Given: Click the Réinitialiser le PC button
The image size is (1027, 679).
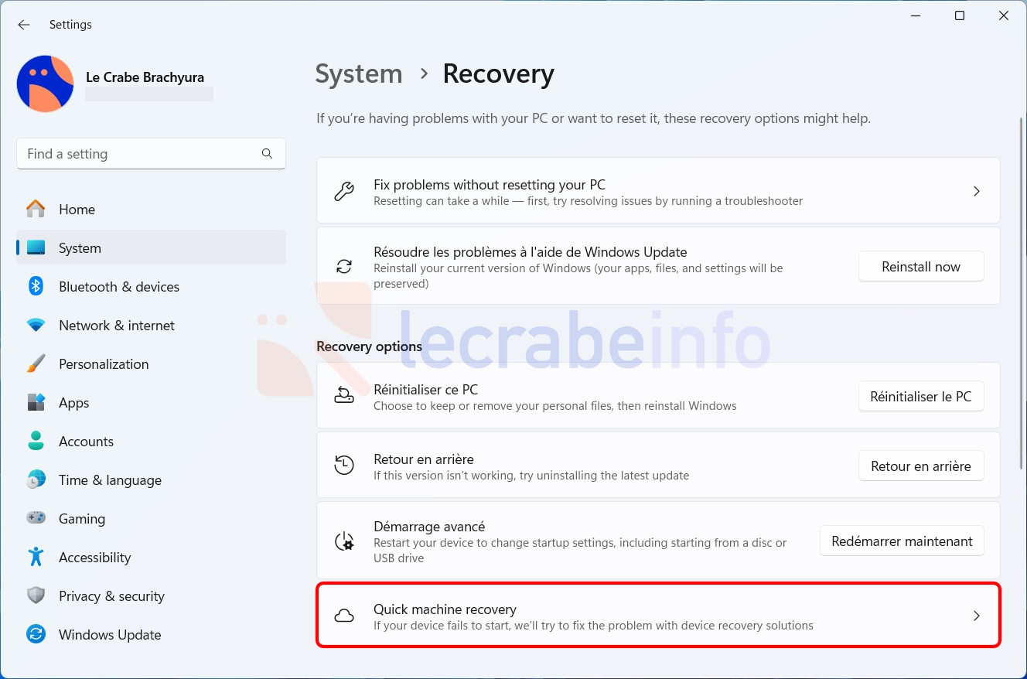Looking at the screenshot, I should point(921,396).
